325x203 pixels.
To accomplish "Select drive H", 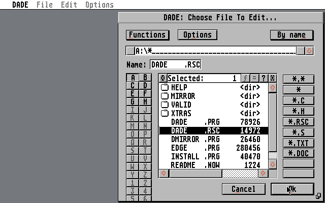I will (145, 101).
